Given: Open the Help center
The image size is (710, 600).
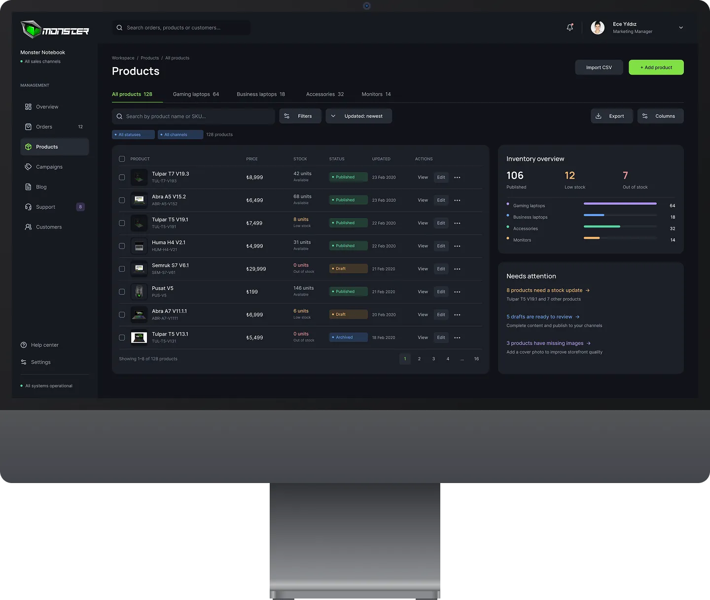Looking at the screenshot, I should coord(39,345).
